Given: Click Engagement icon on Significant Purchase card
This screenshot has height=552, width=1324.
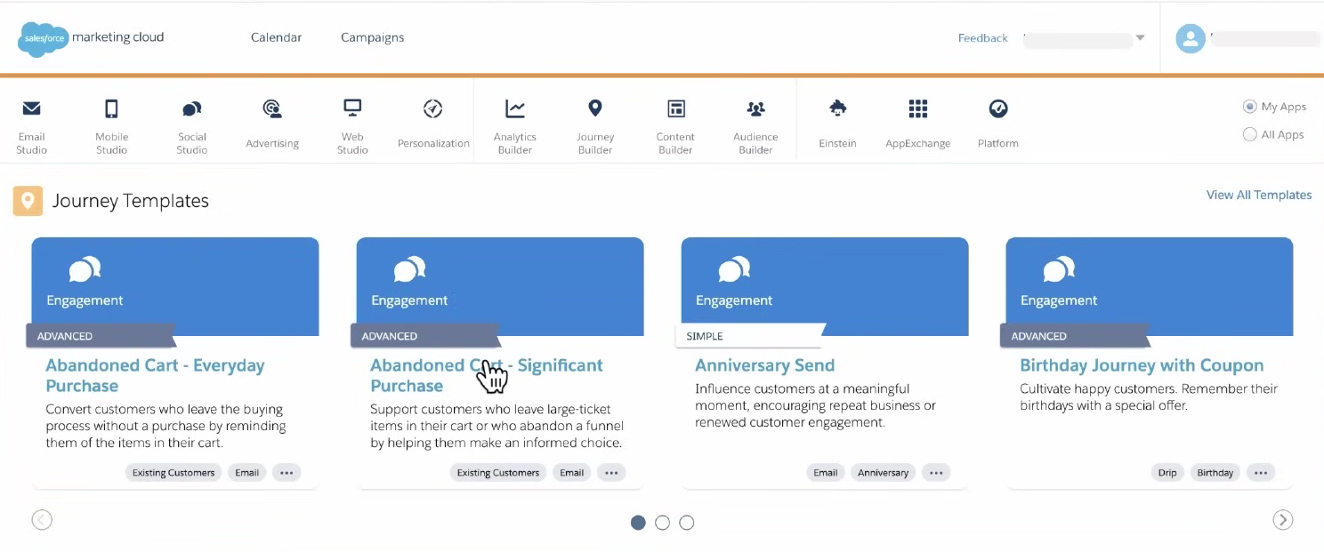Looking at the screenshot, I should pyautogui.click(x=409, y=269).
